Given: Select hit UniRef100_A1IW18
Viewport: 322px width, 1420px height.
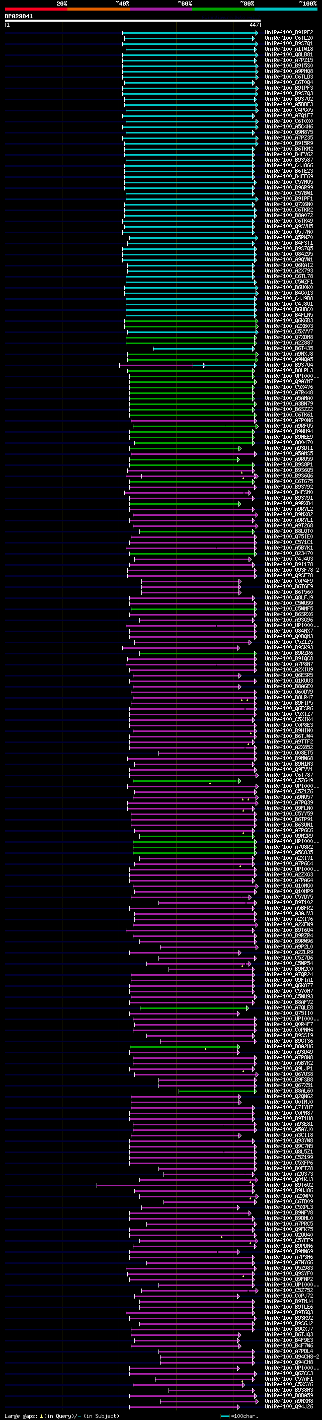Looking at the screenshot, I should click(x=288, y=49).
